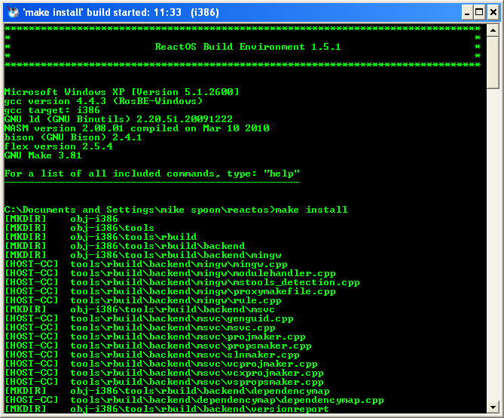The height and width of the screenshot is (418, 504).
Task: Click the 'modulehandler.cpp' build line
Action: click(170, 273)
